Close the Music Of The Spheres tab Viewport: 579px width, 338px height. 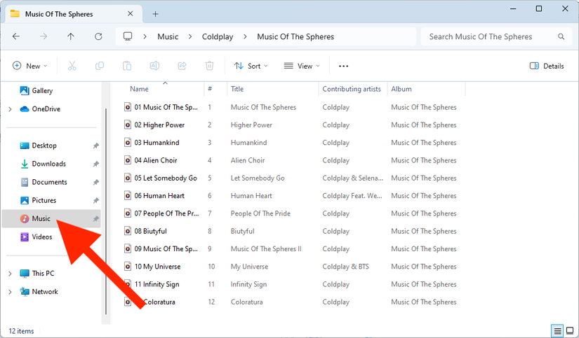click(x=131, y=13)
